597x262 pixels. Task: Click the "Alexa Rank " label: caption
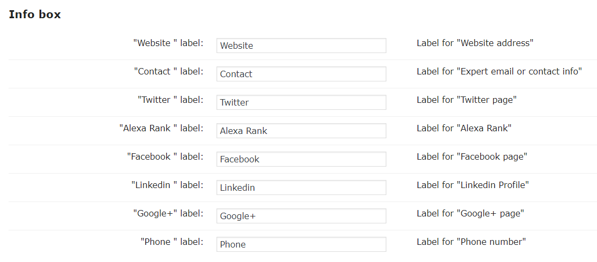(x=161, y=128)
